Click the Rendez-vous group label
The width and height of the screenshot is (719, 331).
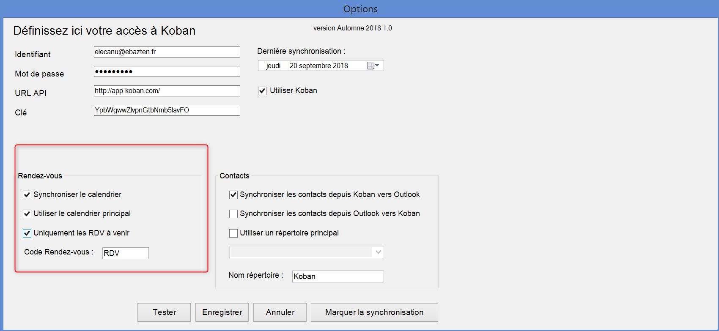[x=40, y=176]
